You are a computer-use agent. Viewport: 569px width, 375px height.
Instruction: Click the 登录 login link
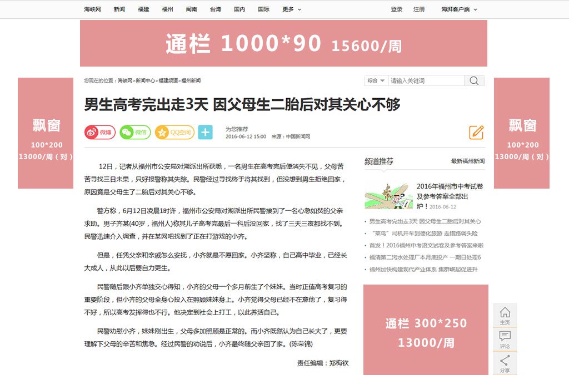coord(396,9)
